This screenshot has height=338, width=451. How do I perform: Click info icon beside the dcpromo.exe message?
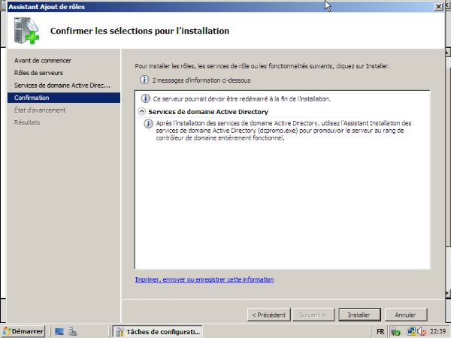point(148,124)
